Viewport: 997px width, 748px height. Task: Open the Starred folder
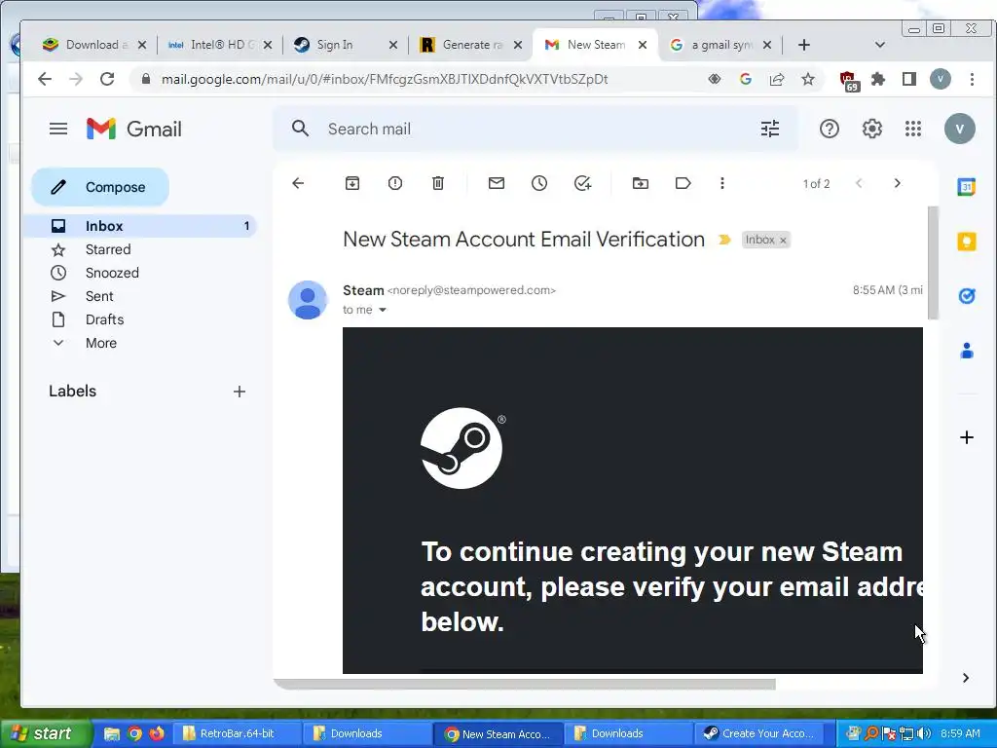point(107,249)
